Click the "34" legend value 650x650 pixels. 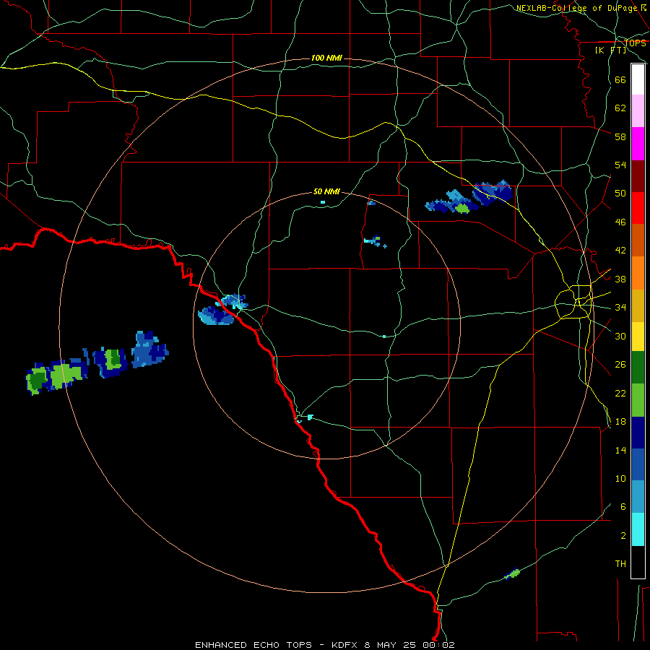[x=620, y=307]
